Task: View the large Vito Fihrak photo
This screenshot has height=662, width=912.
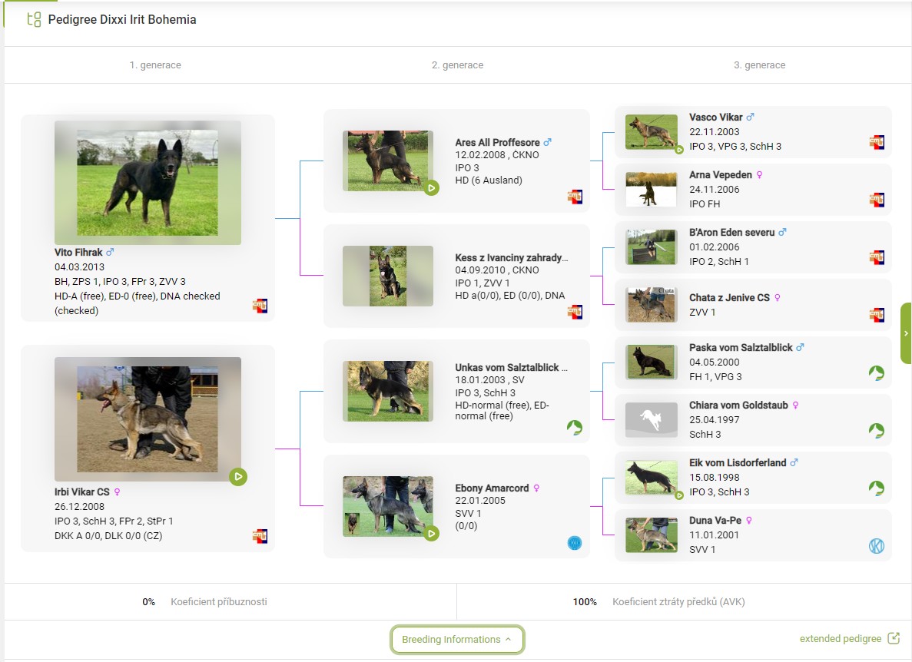Action: [148, 183]
